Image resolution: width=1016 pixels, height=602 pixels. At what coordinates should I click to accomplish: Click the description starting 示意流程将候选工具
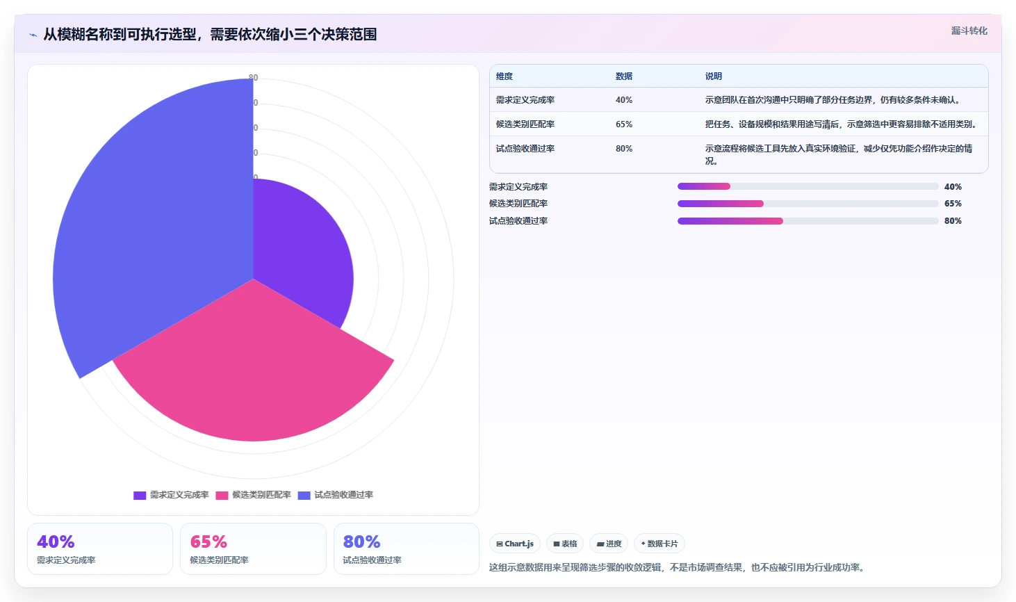[839, 155]
